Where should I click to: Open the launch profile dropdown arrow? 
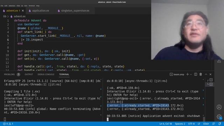coord(191,75)
